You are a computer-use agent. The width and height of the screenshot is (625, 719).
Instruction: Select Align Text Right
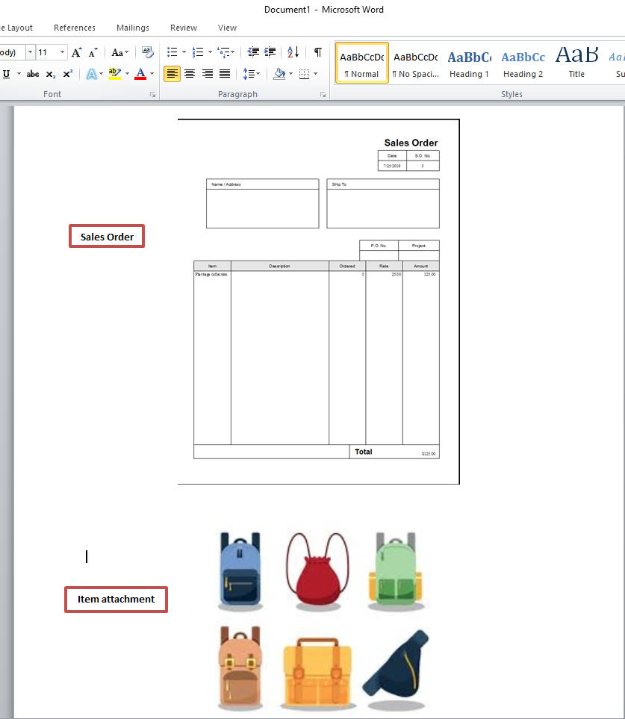click(208, 74)
